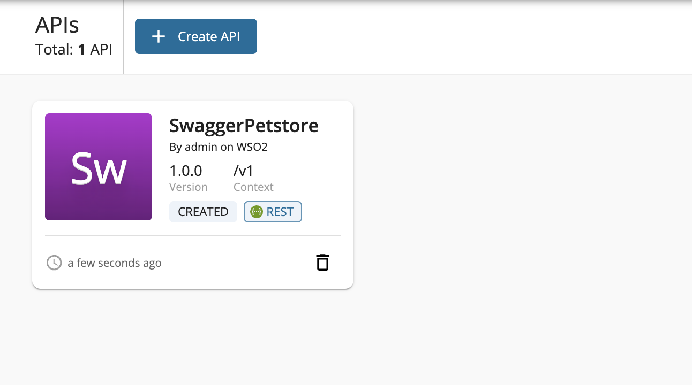Open the purple 'Sw' API thumbnail
The width and height of the screenshot is (692, 385).
tap(99, 167)
